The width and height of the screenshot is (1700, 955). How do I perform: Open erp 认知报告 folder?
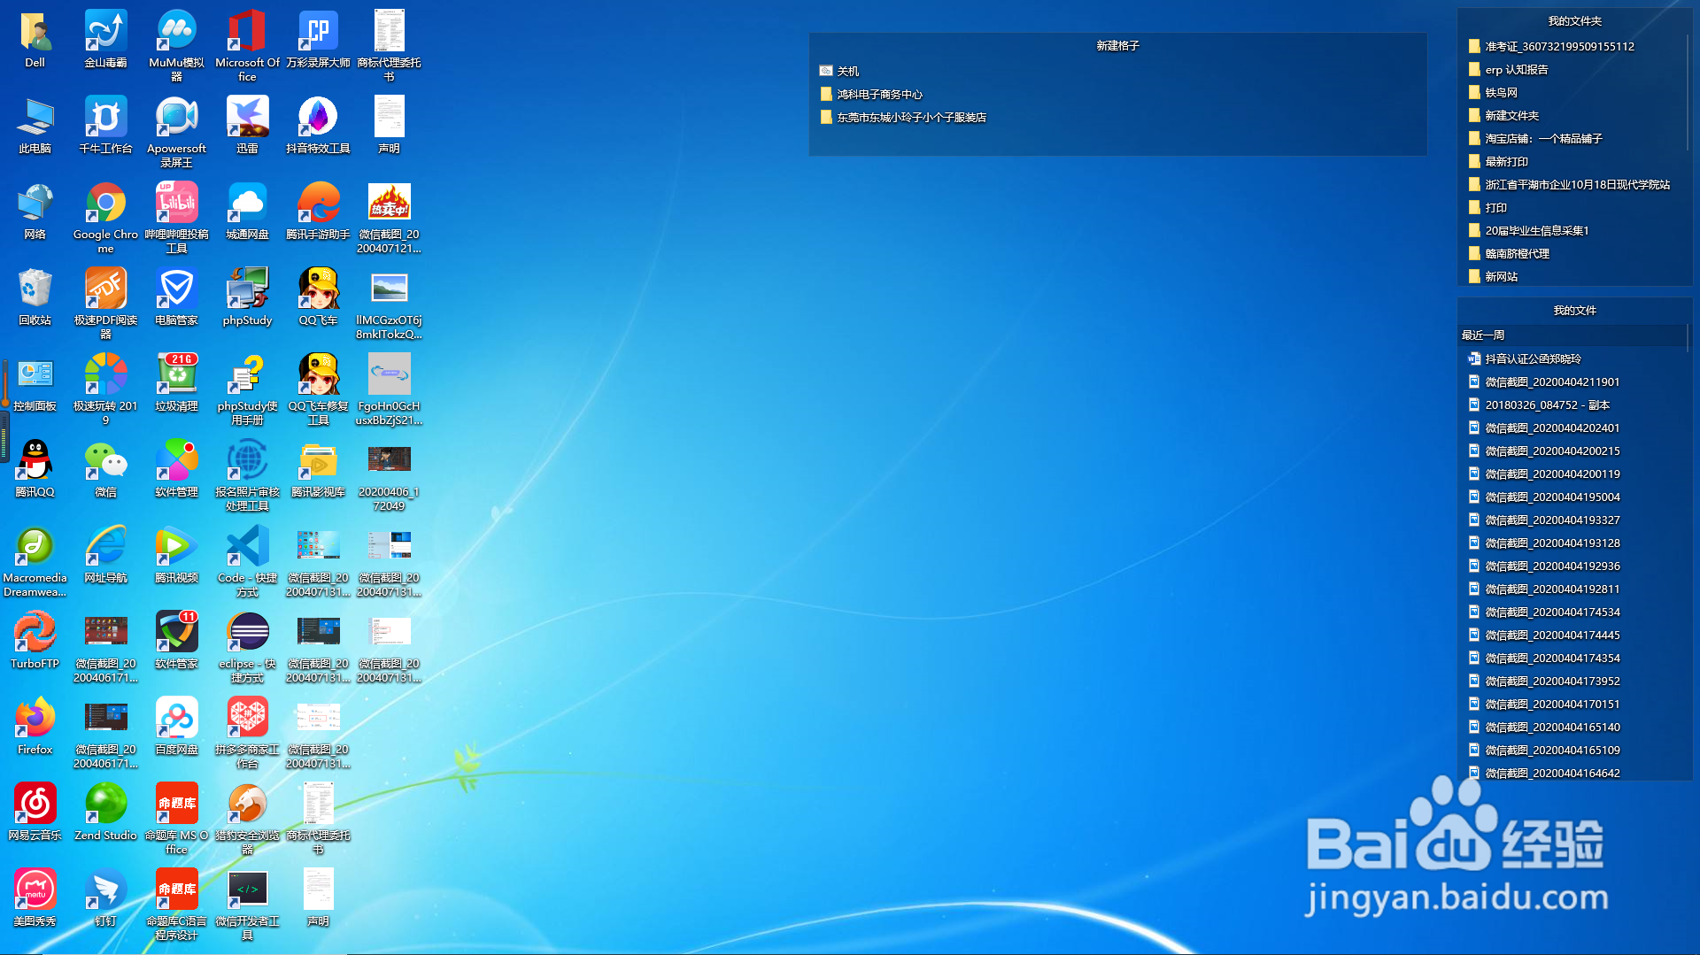click(x=1508, y=69)
